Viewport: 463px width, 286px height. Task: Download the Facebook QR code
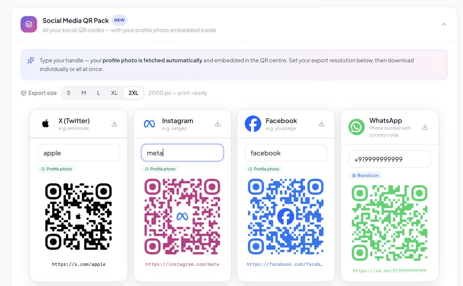click(321, 124)
